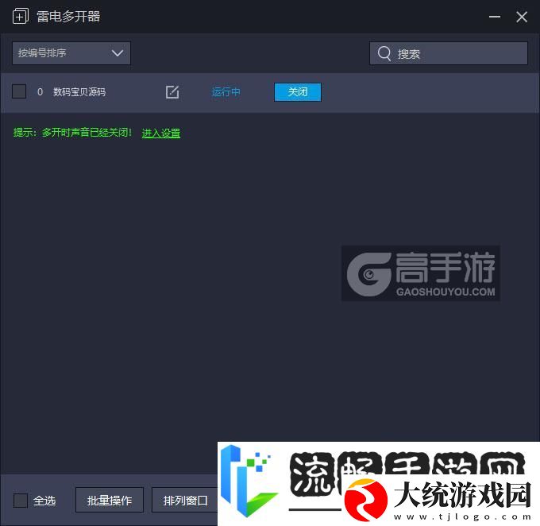
Task: Click the 提示: 多开时声音已经关闭! message
Action: pos(73,133)
